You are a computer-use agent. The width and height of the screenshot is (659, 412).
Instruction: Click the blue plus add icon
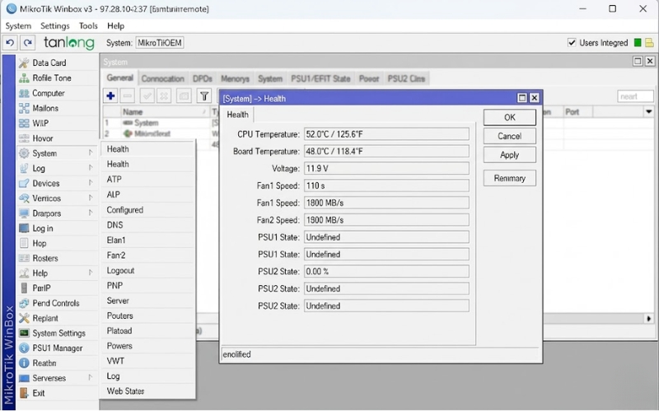click(x=110, y=96)
